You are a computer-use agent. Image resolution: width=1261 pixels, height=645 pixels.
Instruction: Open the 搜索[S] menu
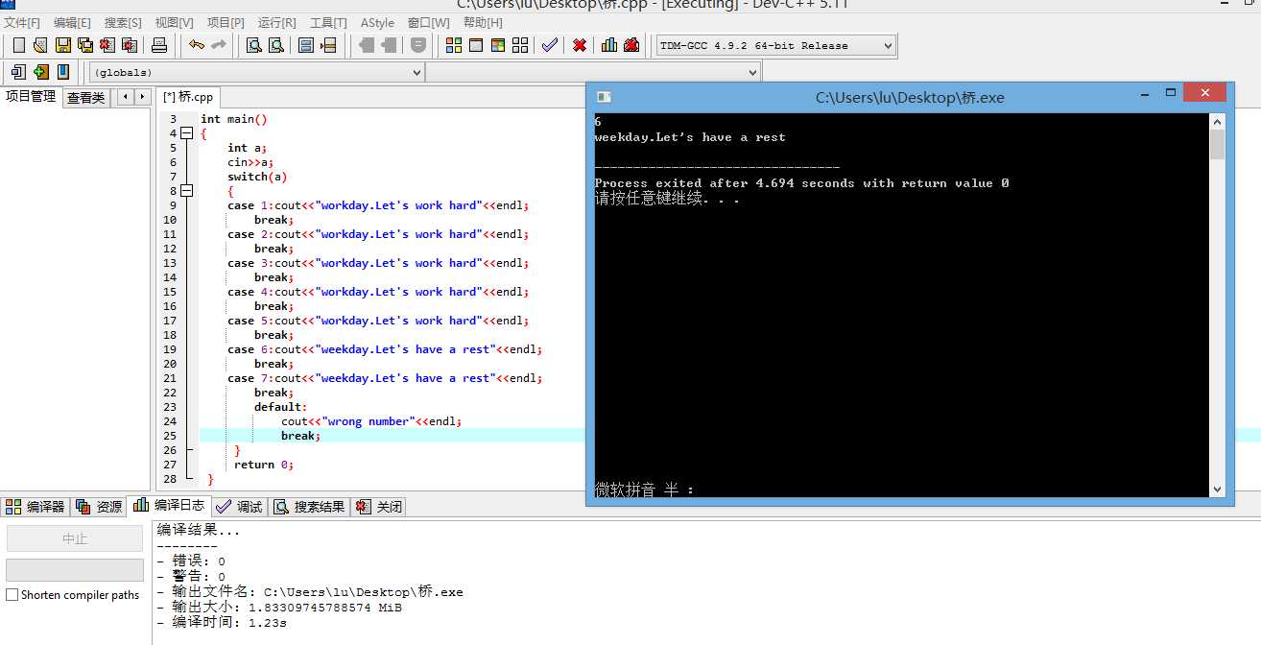click(123, 22)
